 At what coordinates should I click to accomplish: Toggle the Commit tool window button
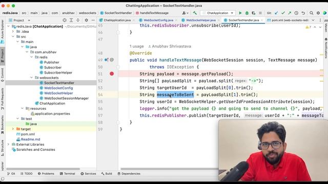[x=3, y=75]
